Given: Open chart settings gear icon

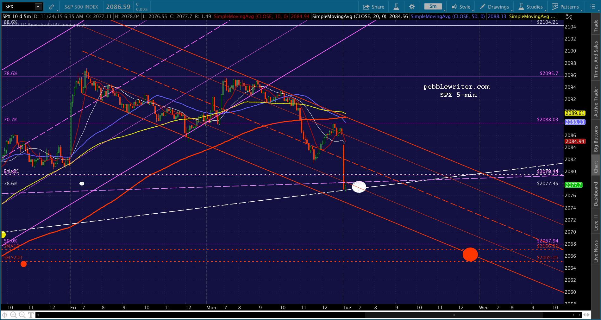Looking at the screenshot, I should (x=412, y=7).
